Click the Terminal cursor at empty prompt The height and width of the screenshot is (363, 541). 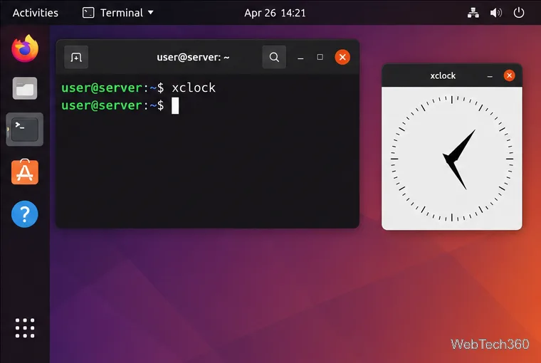point(175,105)
